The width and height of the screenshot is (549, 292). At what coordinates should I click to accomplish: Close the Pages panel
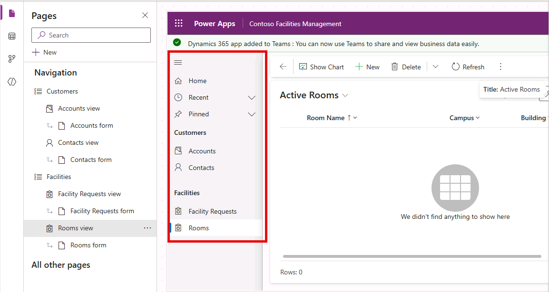coord(145,16)
